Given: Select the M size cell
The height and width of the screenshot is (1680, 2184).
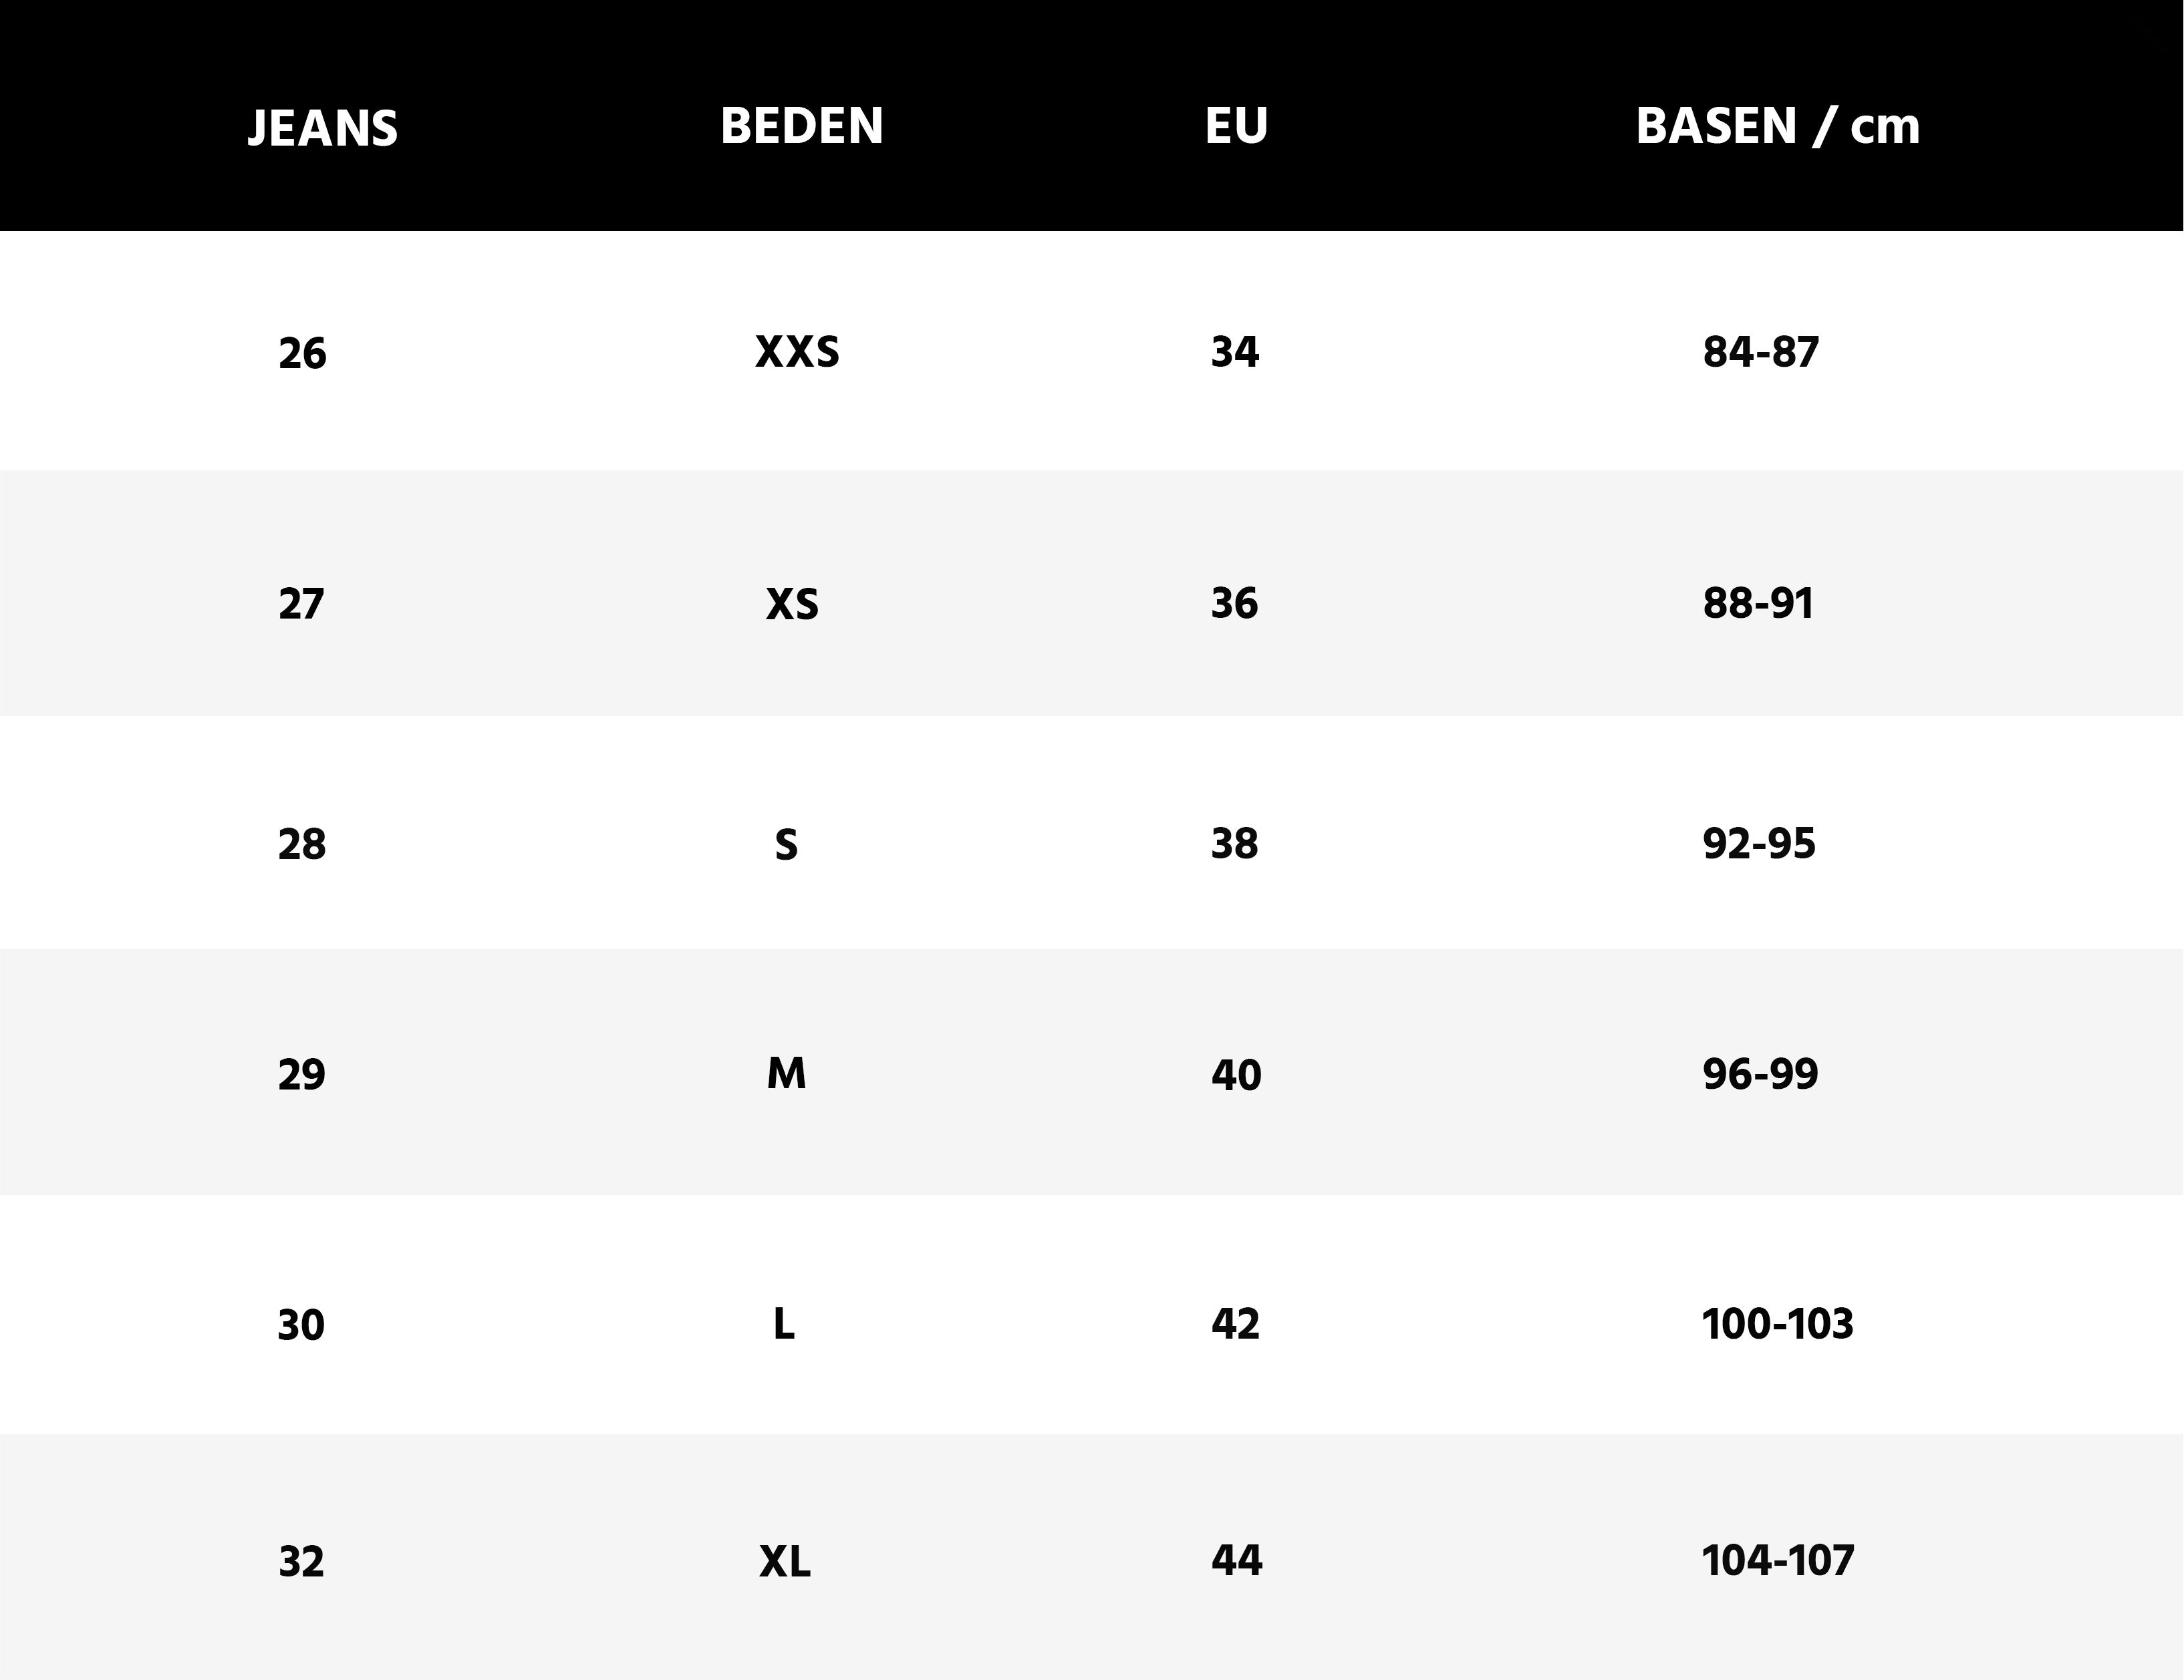Looking at the screenshot, I should tap(786, 1073).
